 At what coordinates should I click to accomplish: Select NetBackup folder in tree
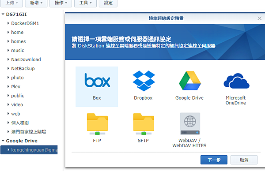point(23,68)
